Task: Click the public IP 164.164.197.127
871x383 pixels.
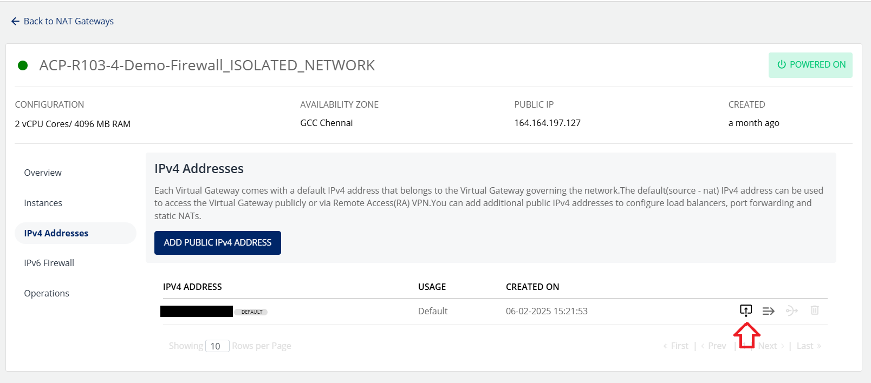Action: click(547, 123)
